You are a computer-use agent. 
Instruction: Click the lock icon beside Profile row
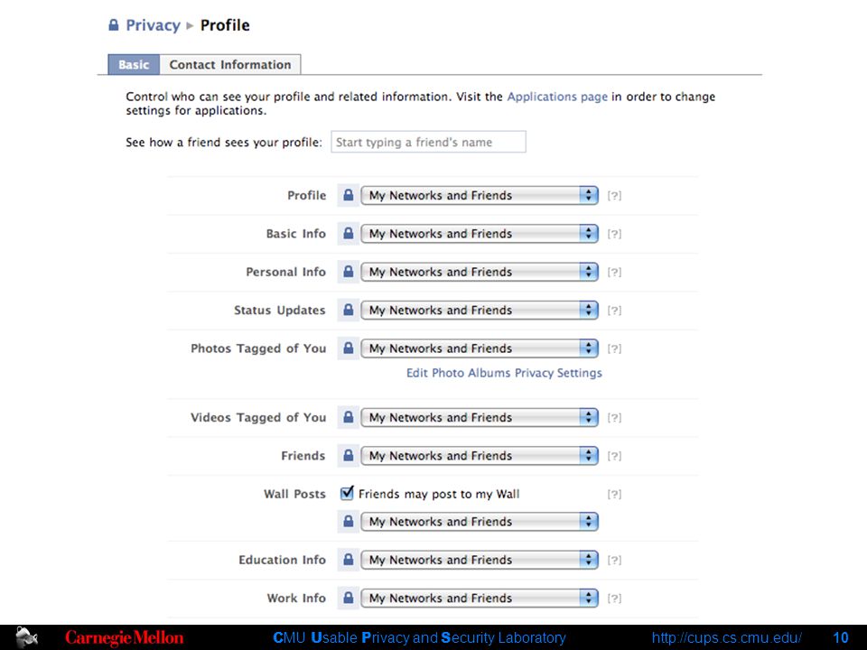point(349,195)
